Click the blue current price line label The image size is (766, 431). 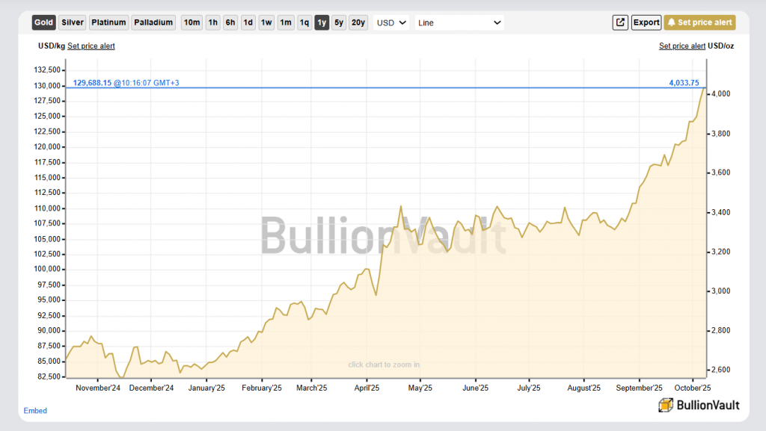(x=126, y=83)
